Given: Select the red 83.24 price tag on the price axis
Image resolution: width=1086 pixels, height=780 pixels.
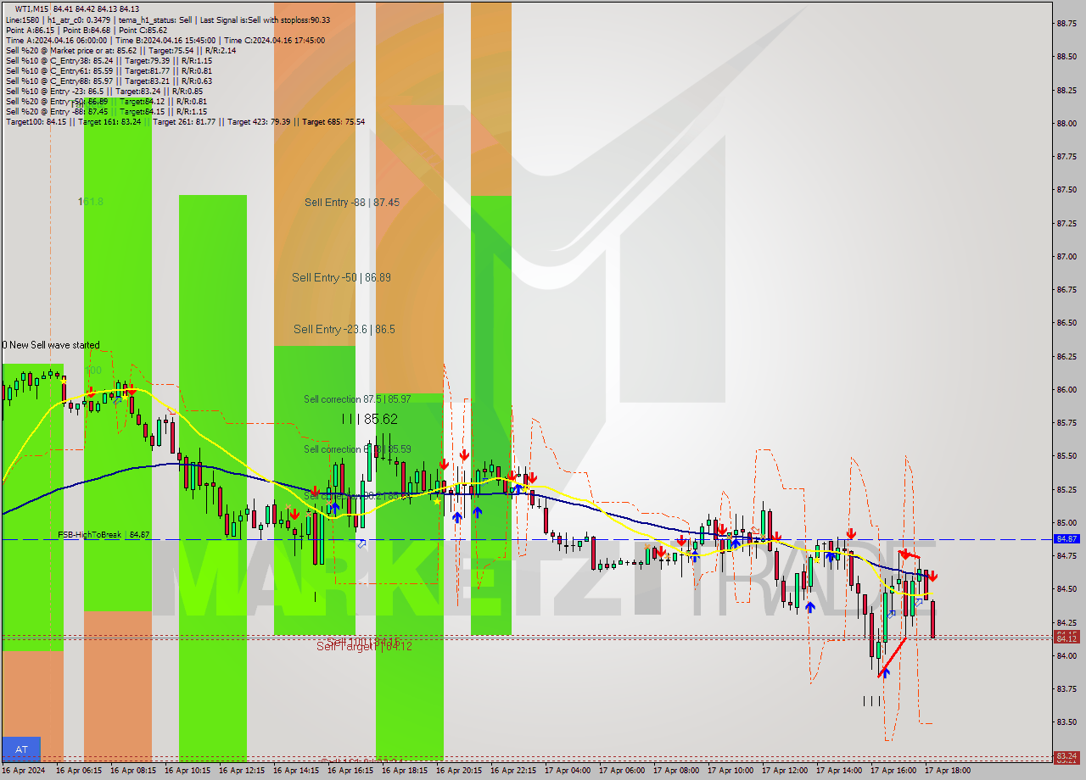Looking at the screenshot, I should 1066,756.
